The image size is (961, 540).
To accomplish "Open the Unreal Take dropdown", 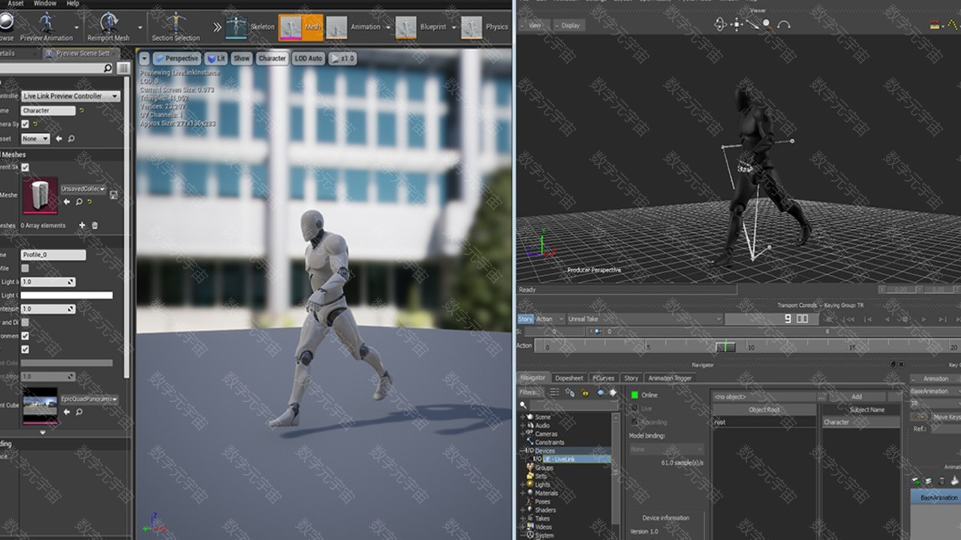I will [644, 319].
